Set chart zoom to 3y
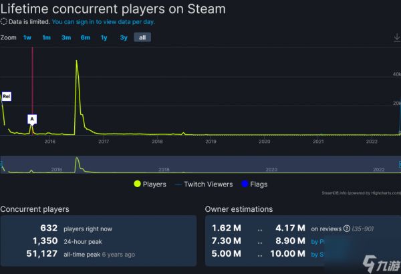The image size is (401, 274). pos(124,37)
